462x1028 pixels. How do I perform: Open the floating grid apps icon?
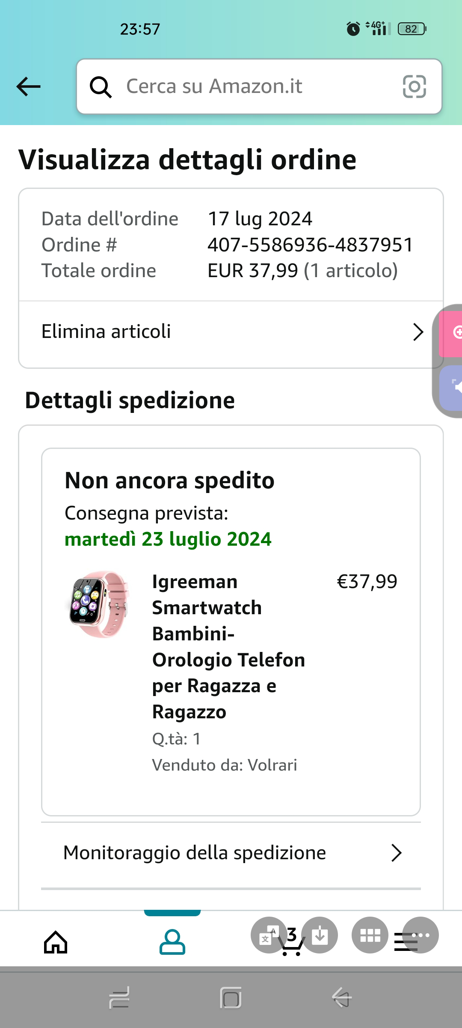[x=370, y=935]
